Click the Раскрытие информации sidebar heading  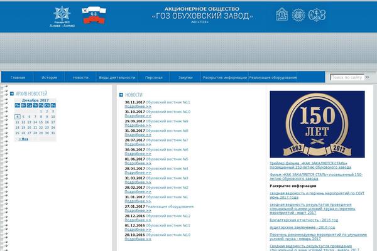point(293,186)
